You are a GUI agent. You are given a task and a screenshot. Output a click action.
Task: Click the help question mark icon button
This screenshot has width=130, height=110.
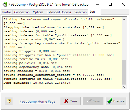[x=9, y=101]
